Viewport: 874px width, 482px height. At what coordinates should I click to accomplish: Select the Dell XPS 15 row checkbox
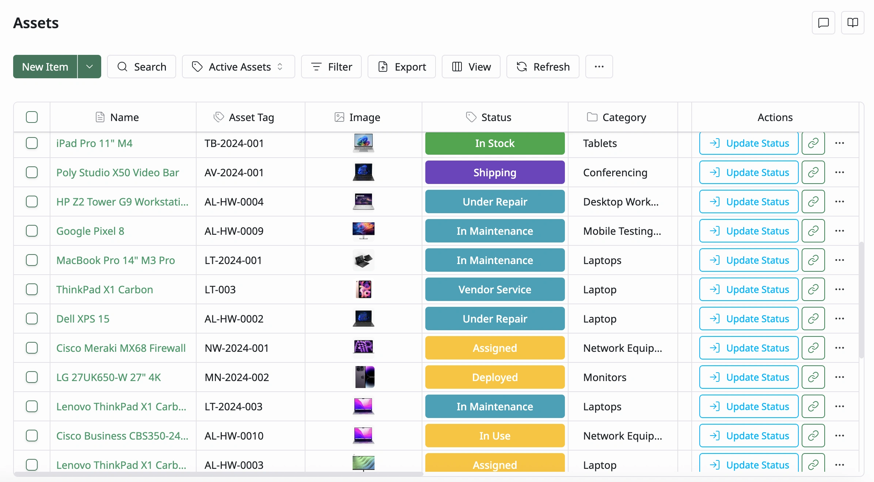point(32,319)
